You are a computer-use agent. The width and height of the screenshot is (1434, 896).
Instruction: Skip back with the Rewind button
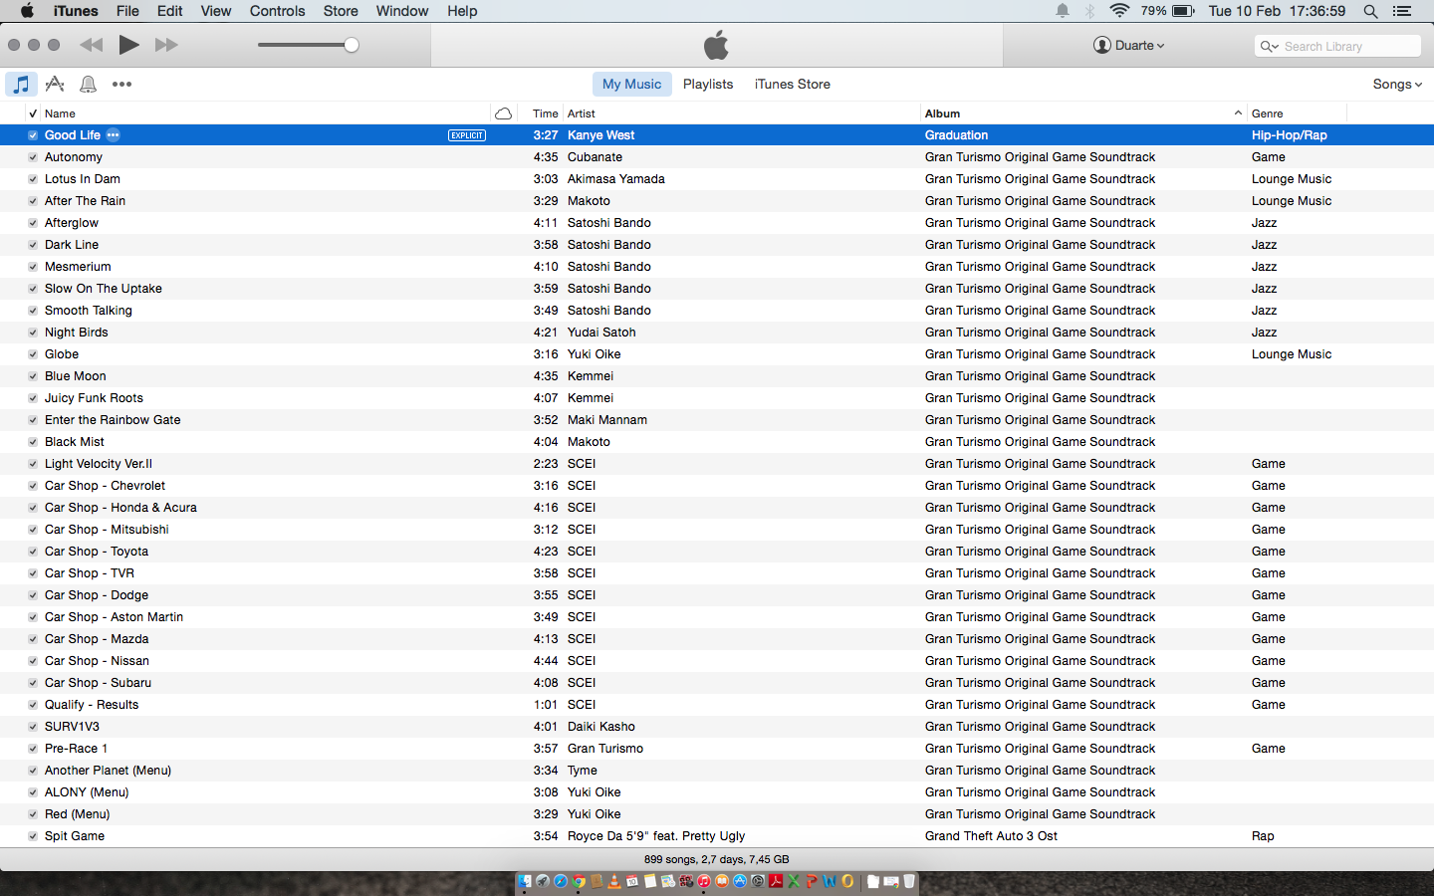(x=92, y=45)
